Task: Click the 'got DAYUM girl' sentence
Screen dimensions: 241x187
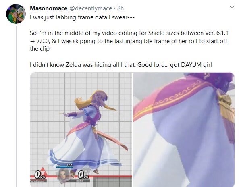Action: (x=191, y=65)
